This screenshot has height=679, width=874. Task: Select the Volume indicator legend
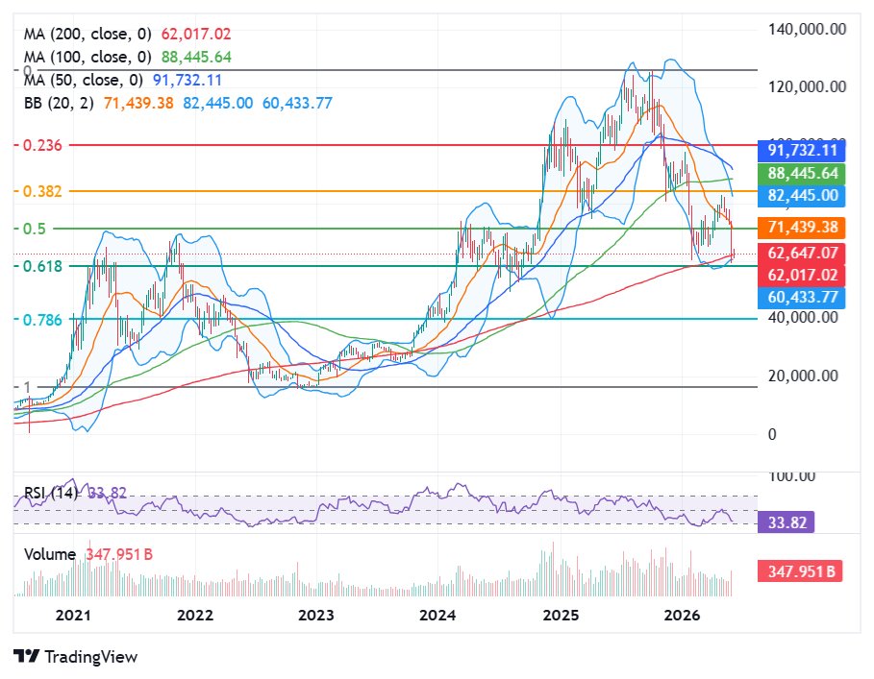click(x=50, y=554)
